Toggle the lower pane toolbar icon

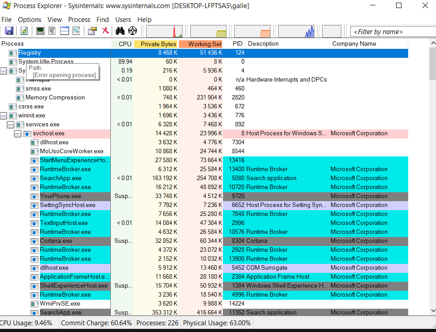[65, 31]
